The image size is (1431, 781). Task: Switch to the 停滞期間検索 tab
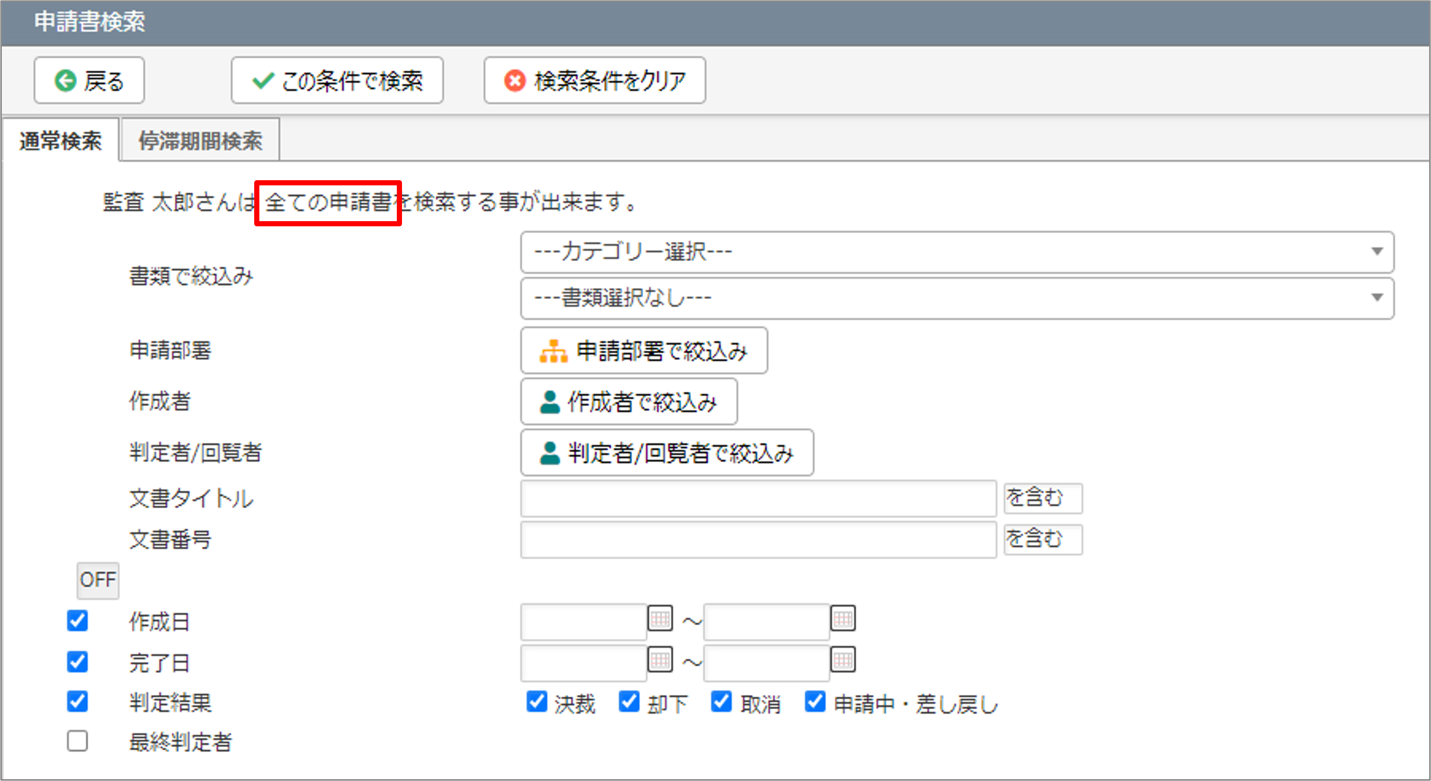coord(201,140)
